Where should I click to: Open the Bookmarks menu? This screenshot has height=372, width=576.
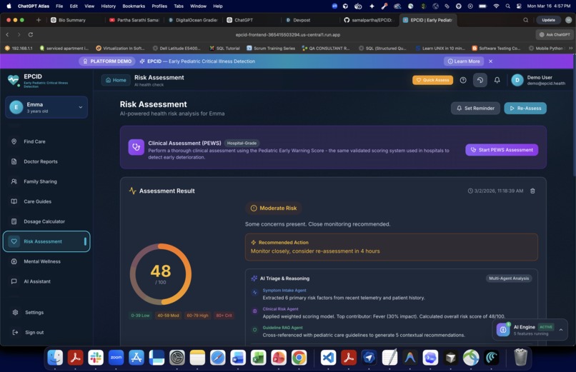134,6
